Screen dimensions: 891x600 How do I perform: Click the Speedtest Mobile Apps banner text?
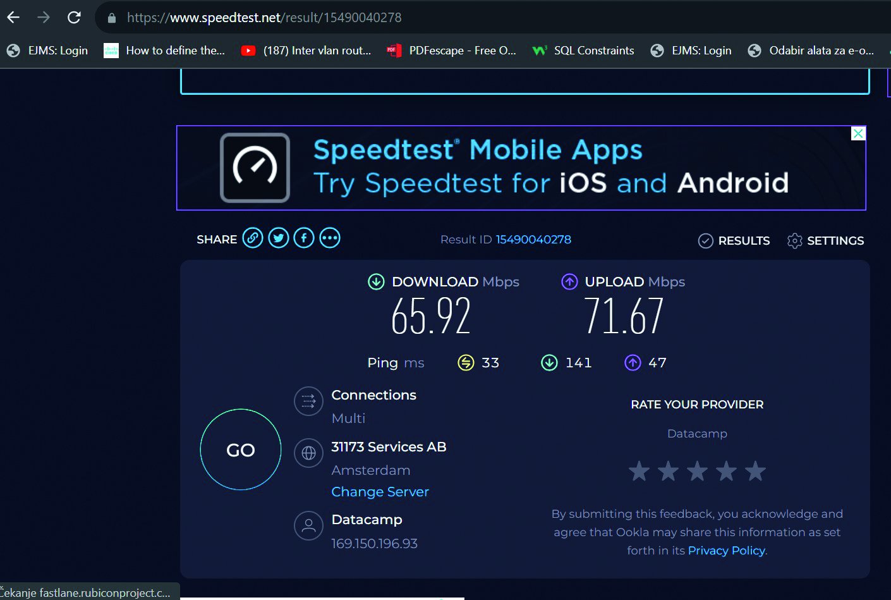click(x=478, y=150)
